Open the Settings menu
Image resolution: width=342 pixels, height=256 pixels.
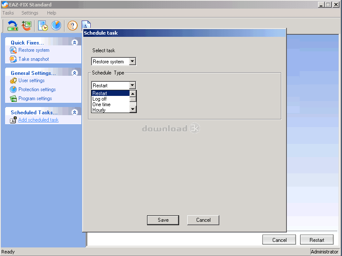(x=30, y=13)
